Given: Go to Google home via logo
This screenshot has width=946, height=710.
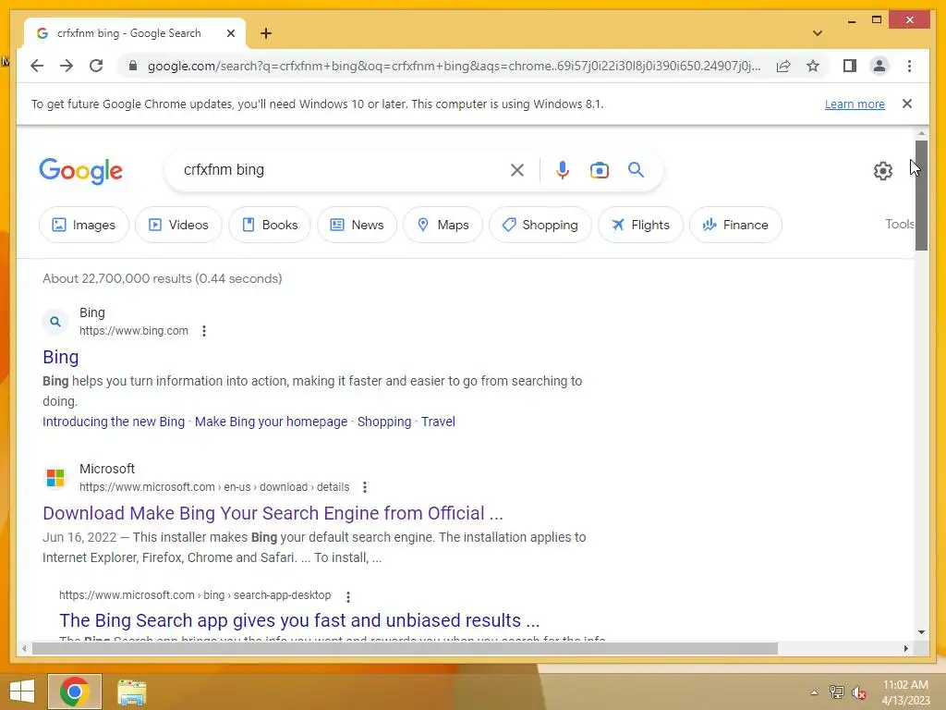Looking at the screenshot, I should [x=81, y=171].
